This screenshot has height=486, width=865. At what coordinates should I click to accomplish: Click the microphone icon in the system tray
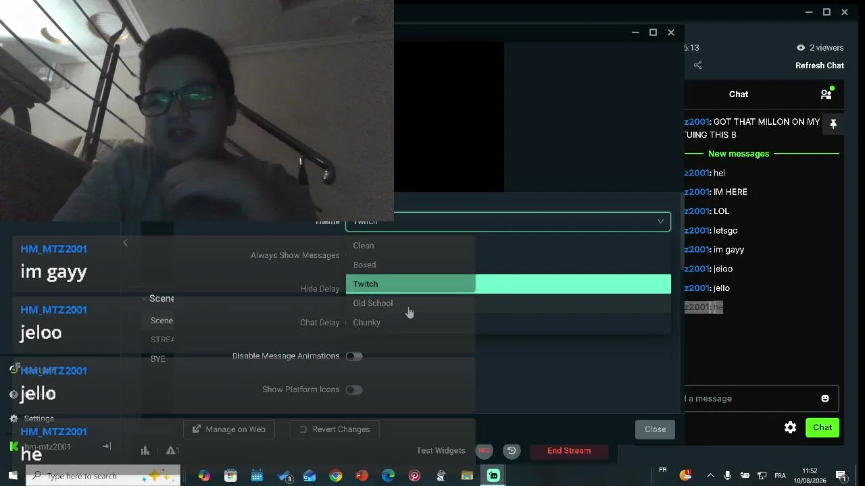click(x=727, y=476)
